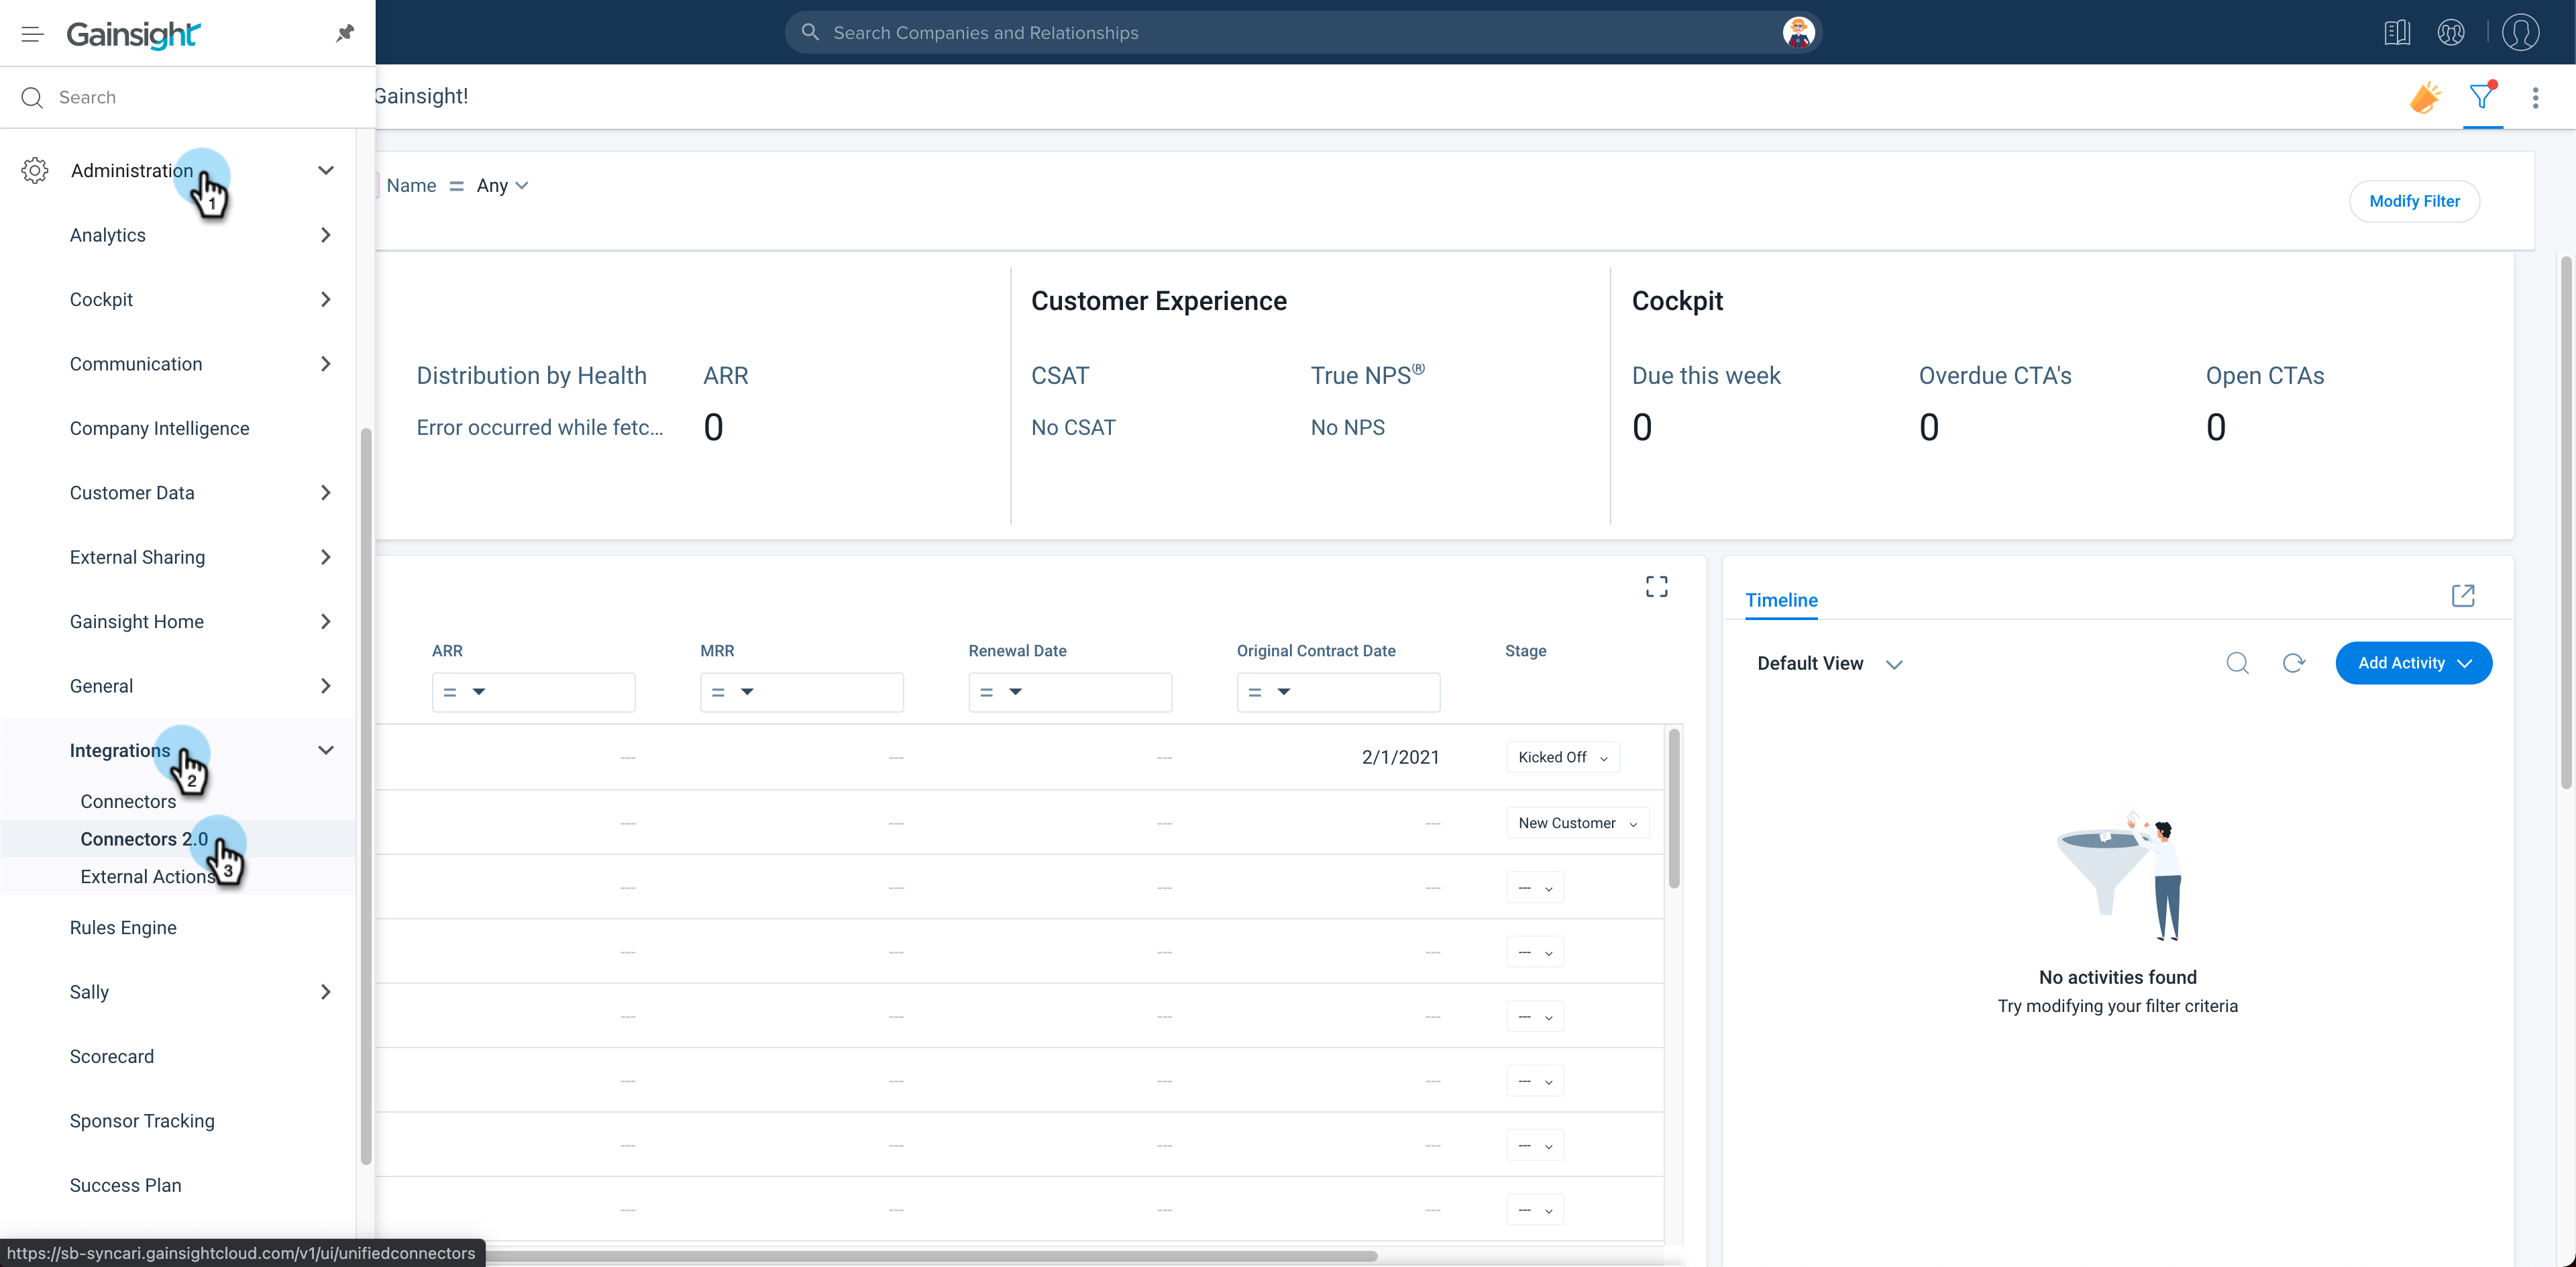The width and height of the screenshot is (2576, 1267).
Task: Click the table vertical scrollbar
Action: (1674, 808)
